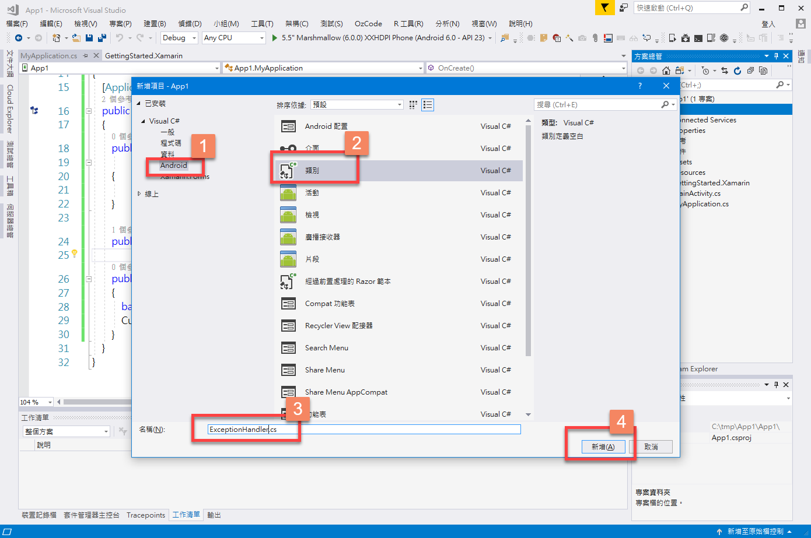
Task: Open the 整個方案 scope dropdown
Action: point(67,431)
